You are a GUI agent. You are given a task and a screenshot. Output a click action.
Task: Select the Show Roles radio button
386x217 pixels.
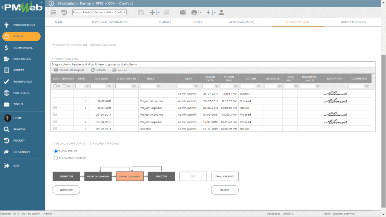click(56, 151)
